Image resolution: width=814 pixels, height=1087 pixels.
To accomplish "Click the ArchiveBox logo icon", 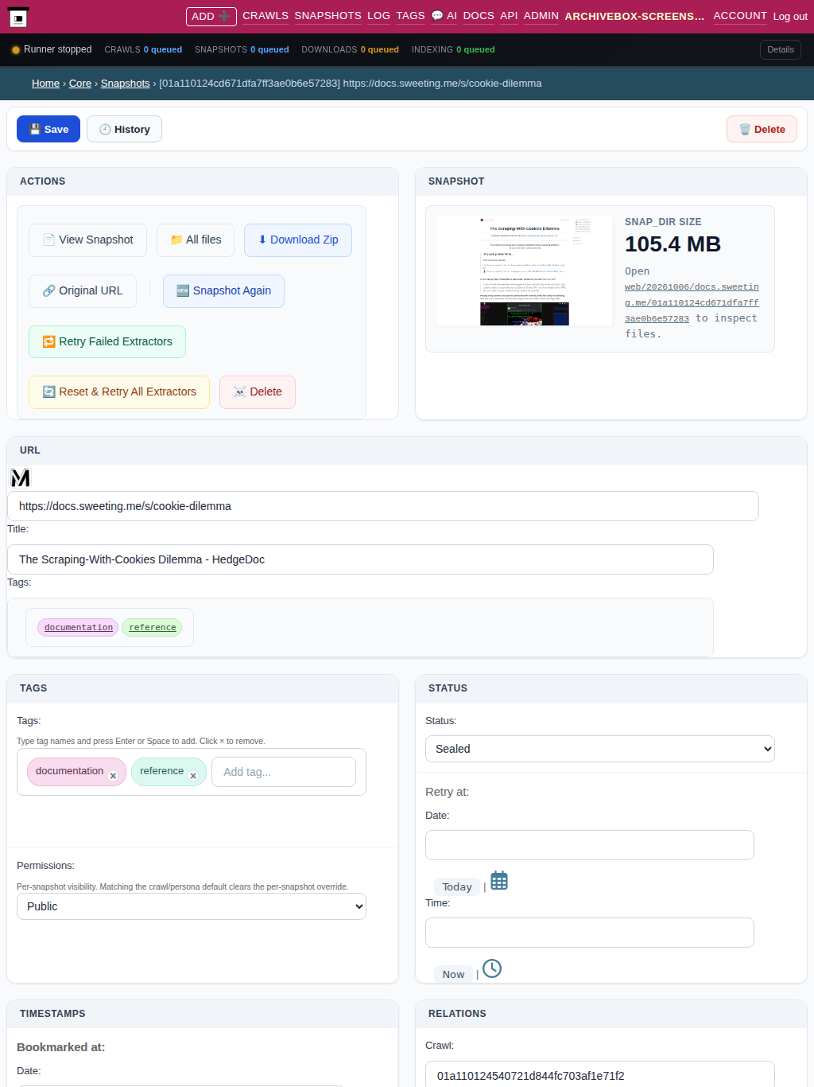I will pyautogui.click(x=18, y=18).
